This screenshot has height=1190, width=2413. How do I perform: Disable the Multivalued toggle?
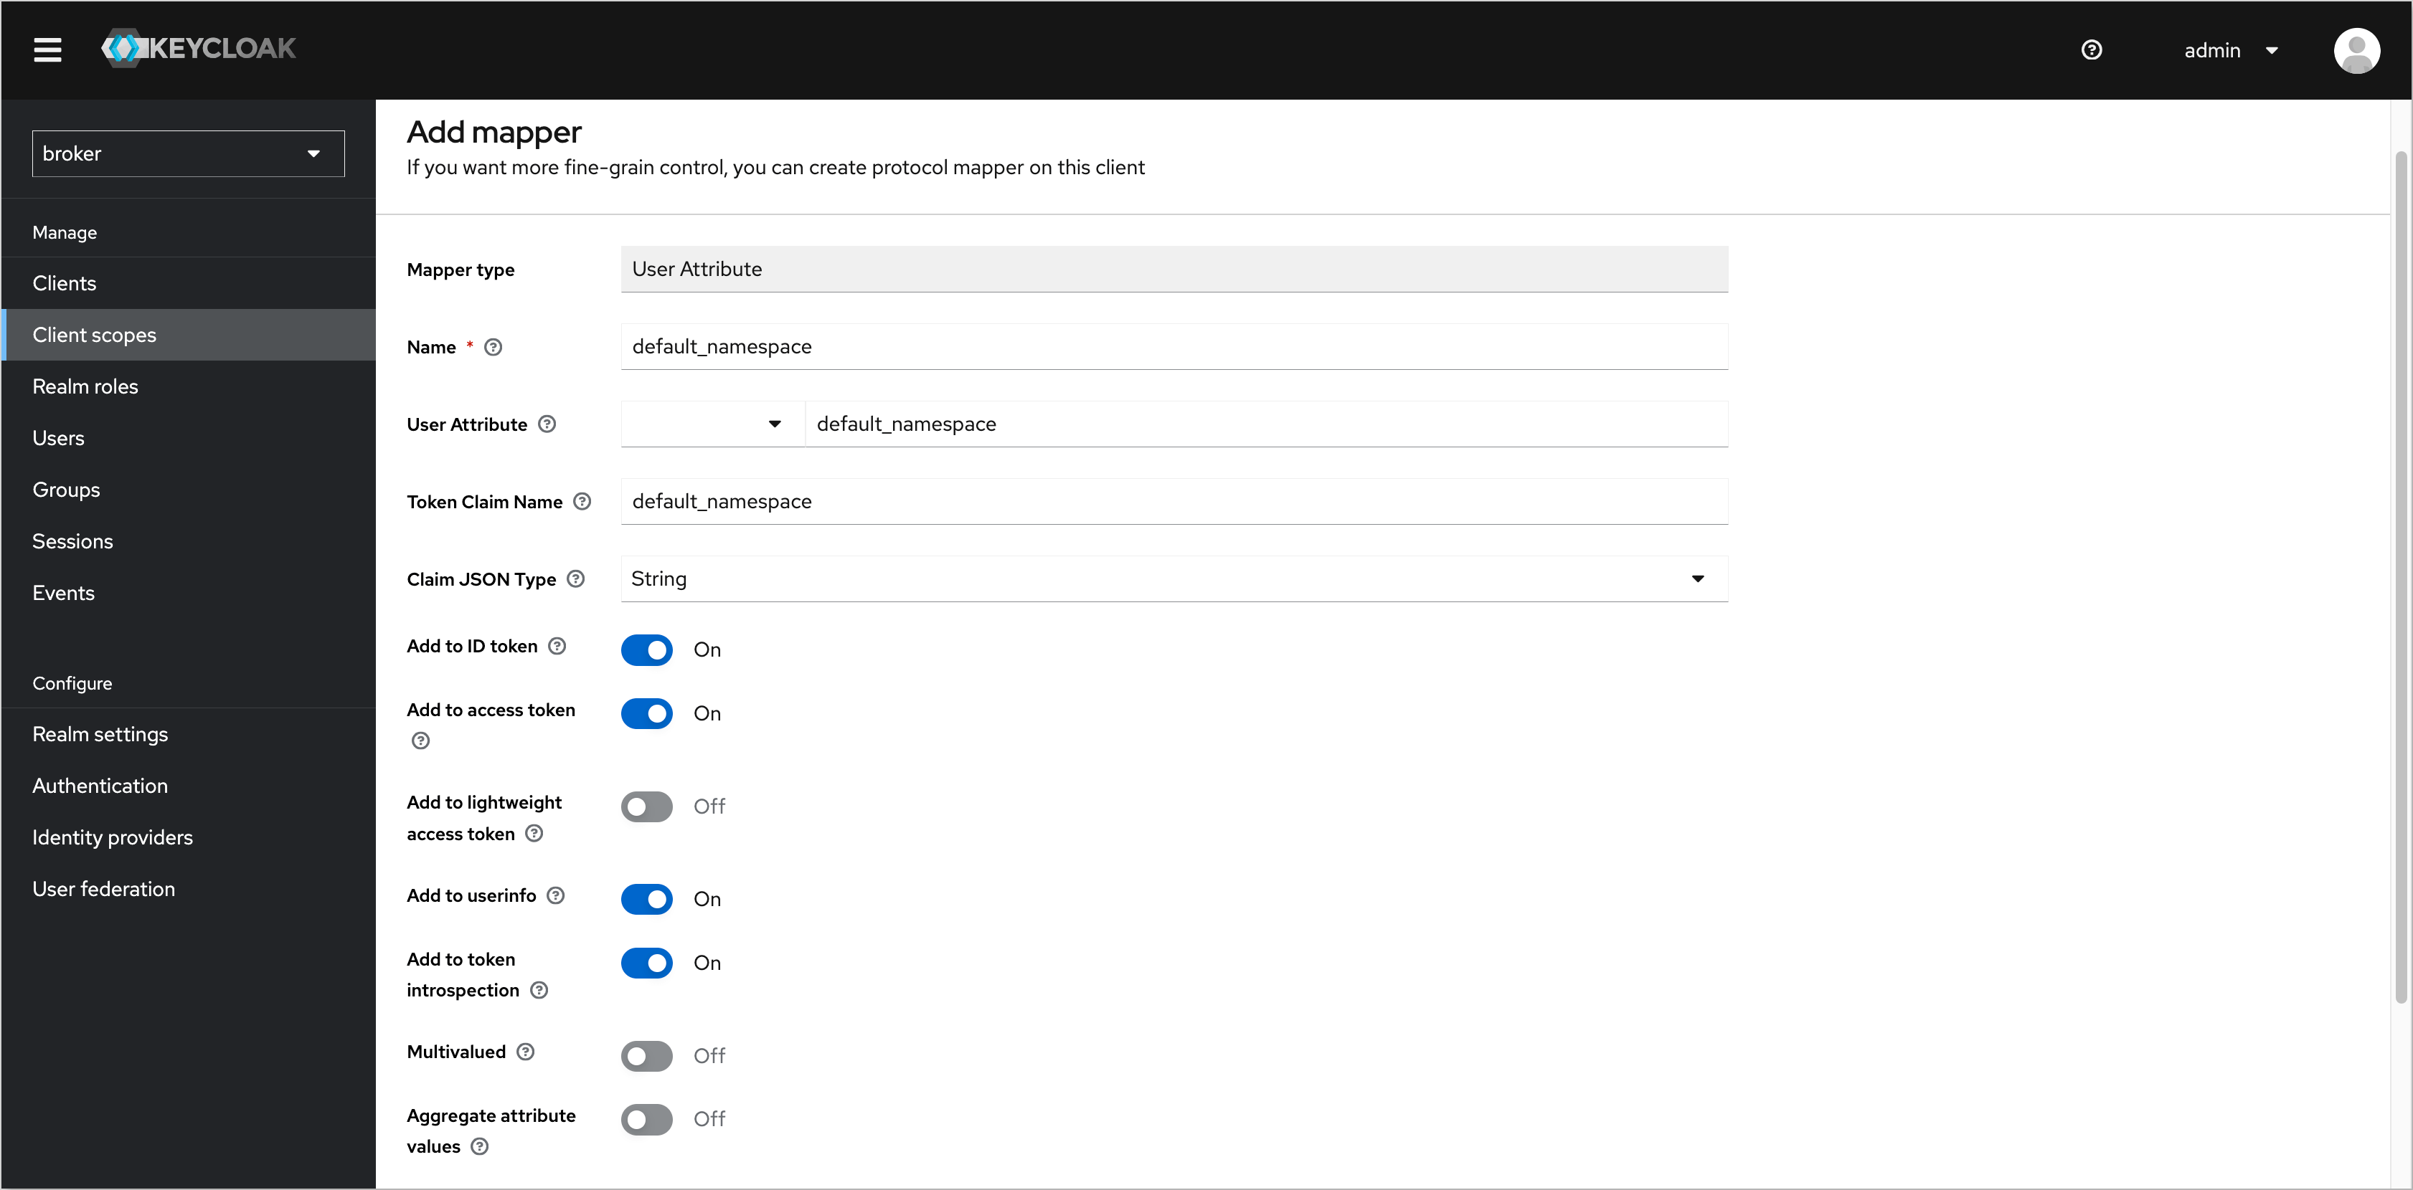click(646, 1055)
